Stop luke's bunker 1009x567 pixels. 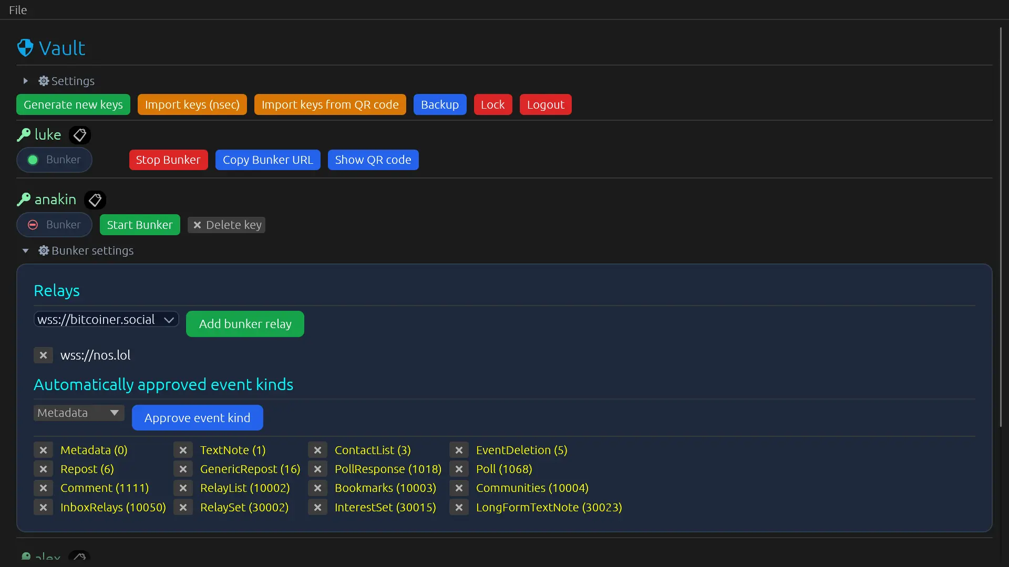pyautogui.click(x=168, y=160)
